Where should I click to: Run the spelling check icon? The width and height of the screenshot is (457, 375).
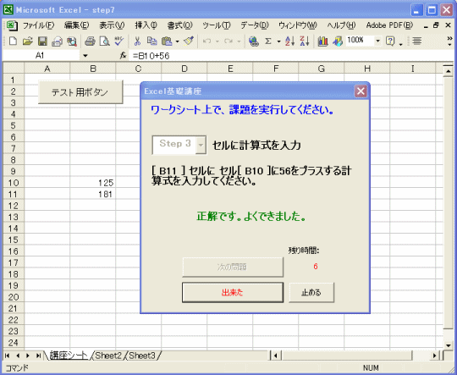click(119, 41)
